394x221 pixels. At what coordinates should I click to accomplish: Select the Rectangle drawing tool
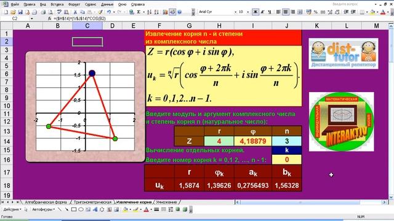click(74, 209)
